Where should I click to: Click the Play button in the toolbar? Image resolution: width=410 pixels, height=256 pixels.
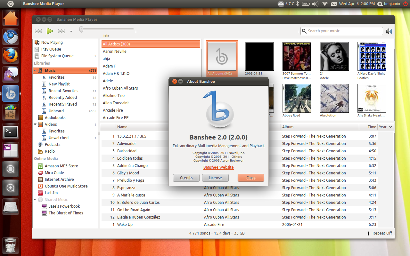[x=50, y=31]
